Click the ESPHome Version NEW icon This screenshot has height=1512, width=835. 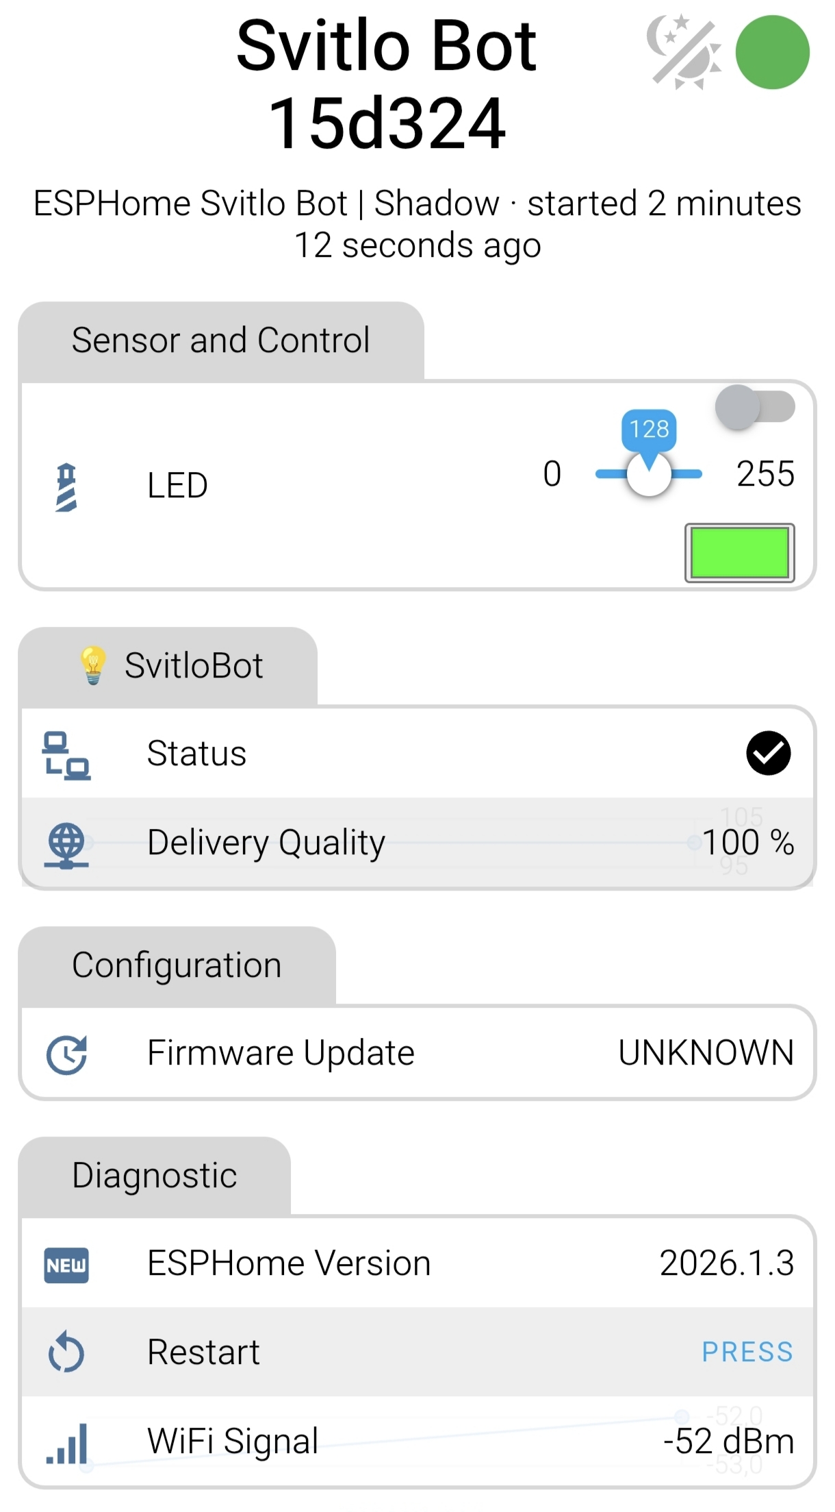coord(66,1265)
